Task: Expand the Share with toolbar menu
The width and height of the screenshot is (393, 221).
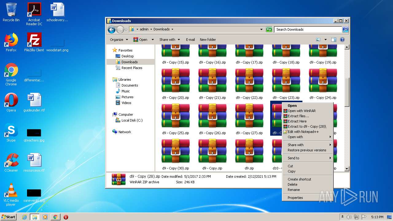Action: tap(169, 40)
